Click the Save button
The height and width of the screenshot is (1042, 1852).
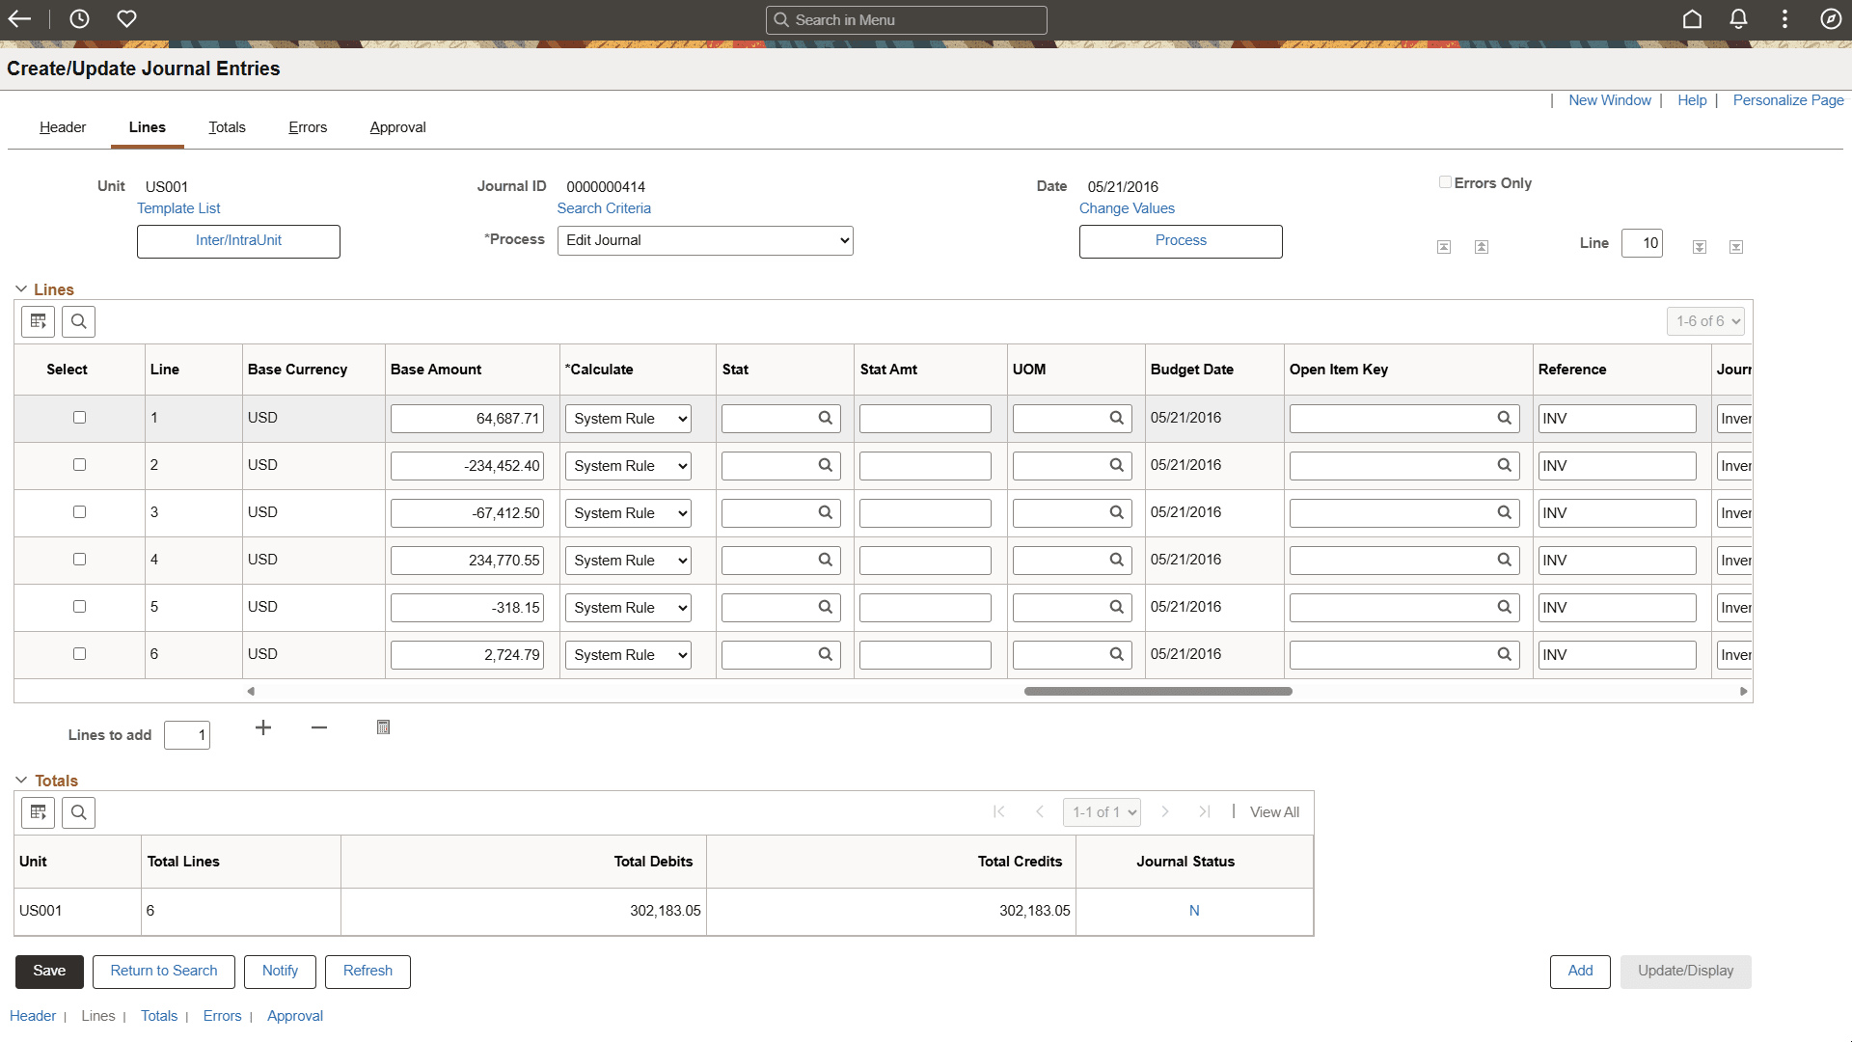tap(49, 971)
